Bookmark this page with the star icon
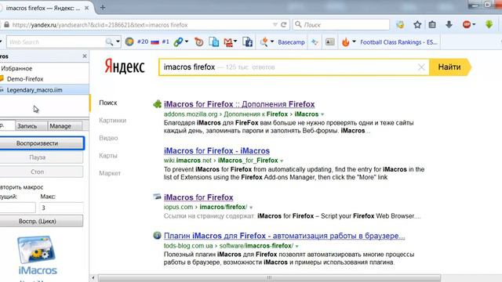Screen dimensions: 502x282 417,24
